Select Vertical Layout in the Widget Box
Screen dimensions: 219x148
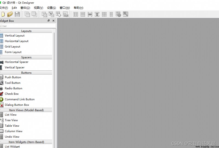(x=26, y=35)
